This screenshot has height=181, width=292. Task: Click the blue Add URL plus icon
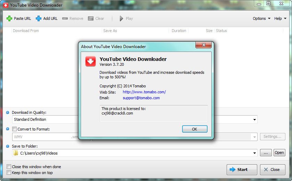(x=38, y=18)
